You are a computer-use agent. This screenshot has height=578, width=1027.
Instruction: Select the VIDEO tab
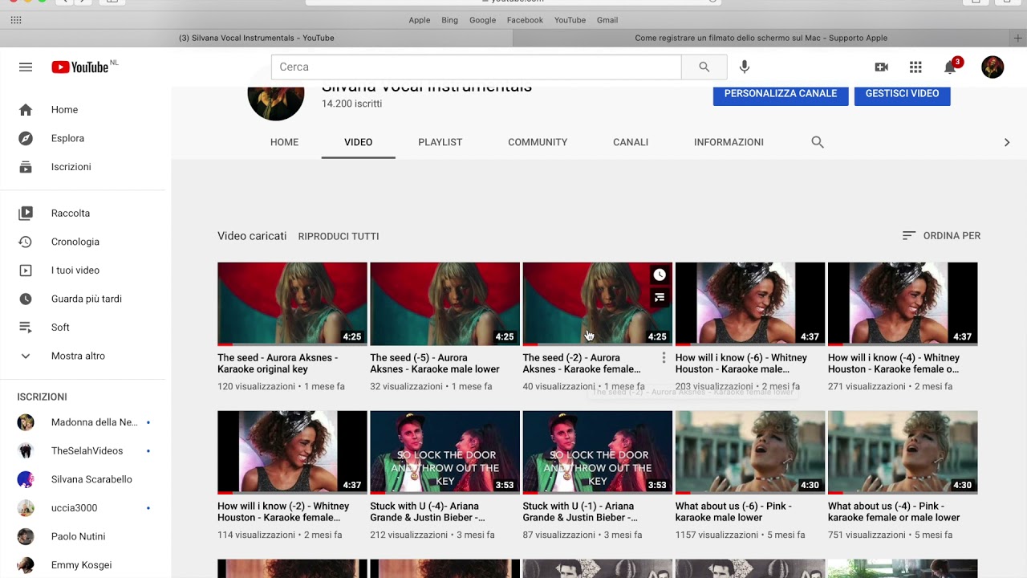(359, 142)
